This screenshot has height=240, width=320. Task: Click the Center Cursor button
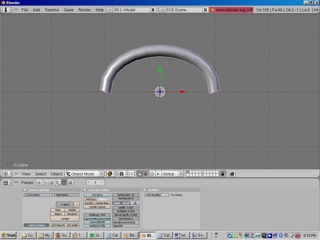pyautogui.click(x=97, y=207)
